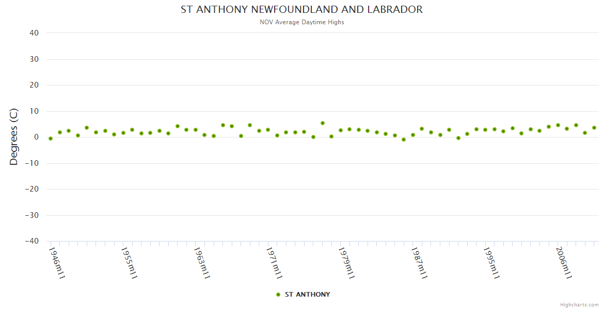Click the 1946m11 x-axis label
The width and height of the screenshot is (604, 309).
[x=57, y=263]
